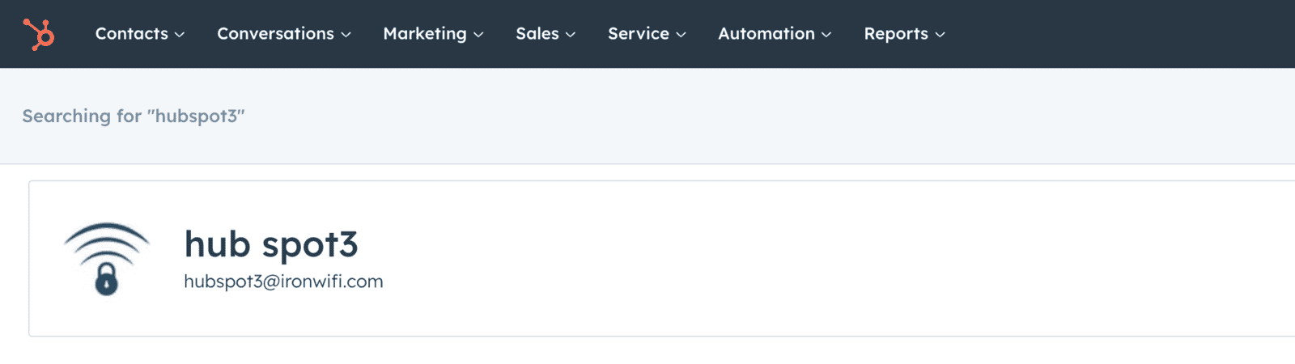Viewport: 1295px width, 364px height.
Task: Click the hubspot3@ironwifi.com email address
Action: (283, 281)
